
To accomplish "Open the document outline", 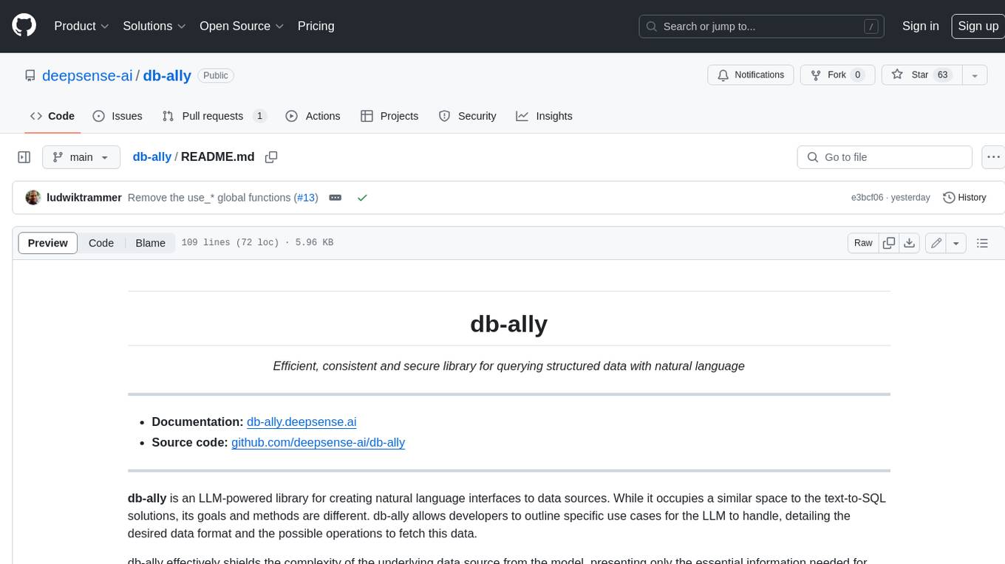I will 982,243.
